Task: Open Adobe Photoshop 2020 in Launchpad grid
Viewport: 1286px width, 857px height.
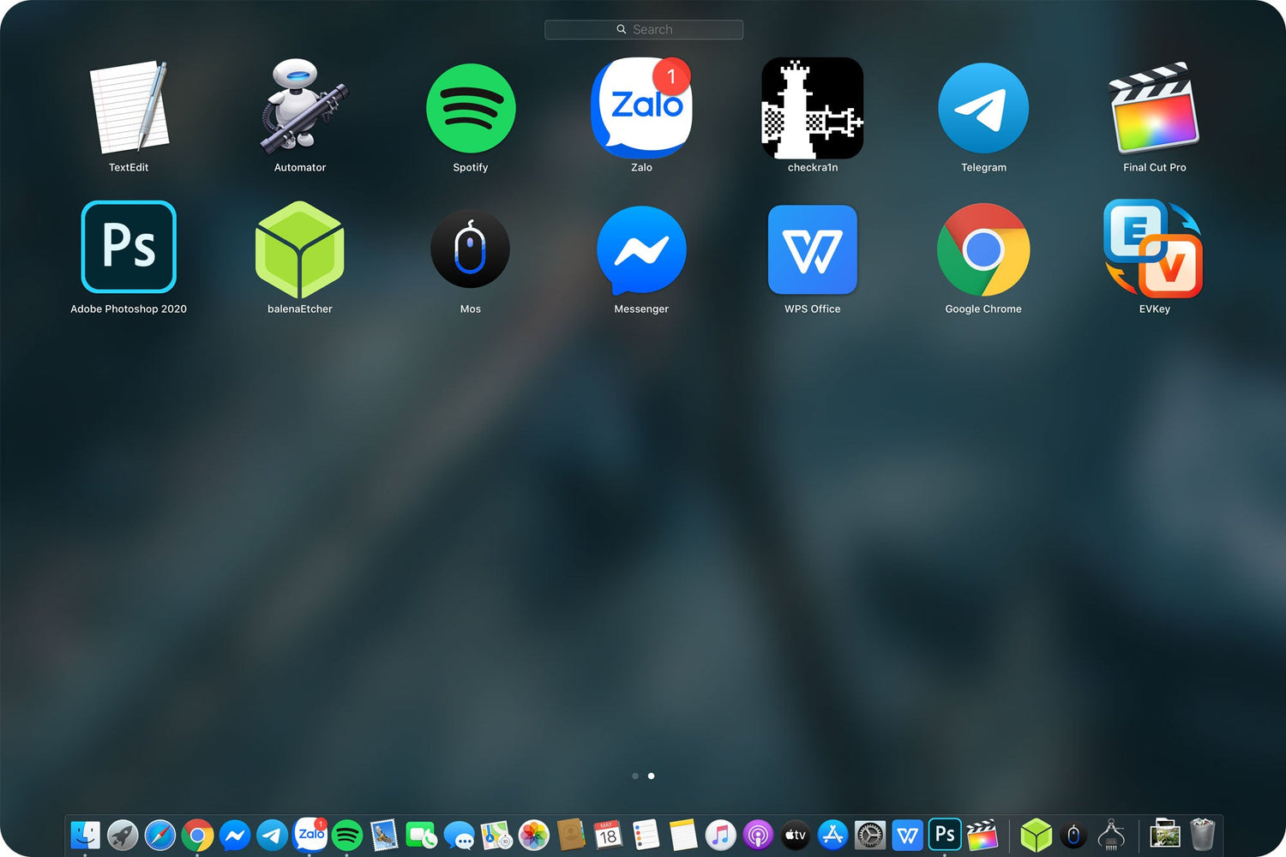Action: point(129,248)
